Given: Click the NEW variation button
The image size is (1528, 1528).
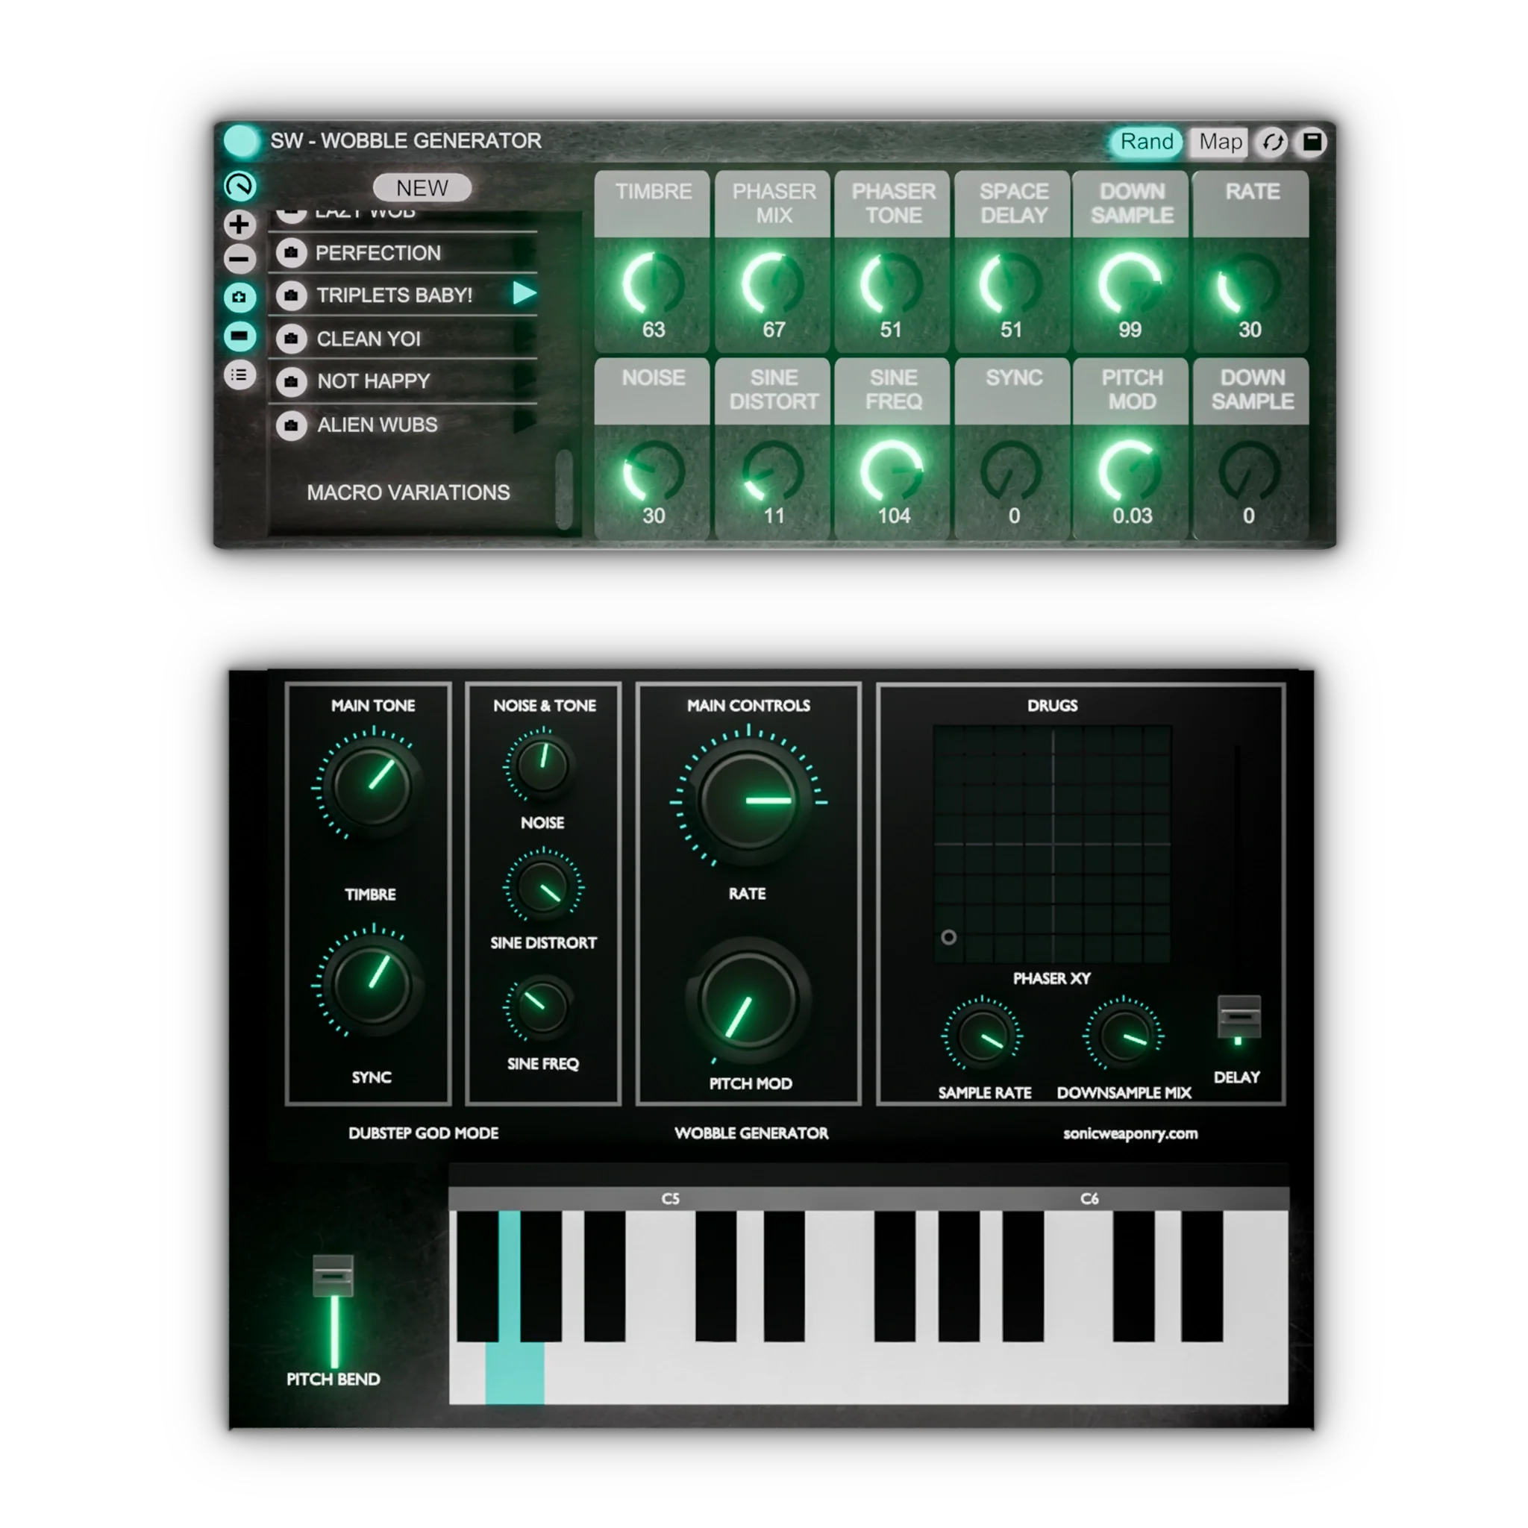Looking at the screenshot, I should pyautogui.click(x=422, y=187).
